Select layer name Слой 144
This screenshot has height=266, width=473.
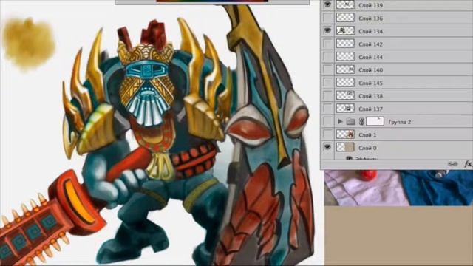(370, 58)
